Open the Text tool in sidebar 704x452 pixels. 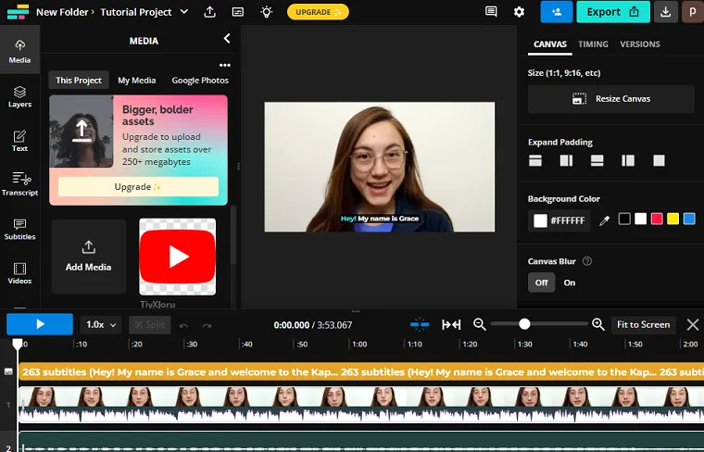coord(19,141)
